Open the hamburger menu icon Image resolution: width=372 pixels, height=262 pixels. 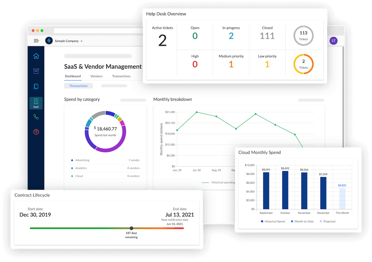click(36, 41)
